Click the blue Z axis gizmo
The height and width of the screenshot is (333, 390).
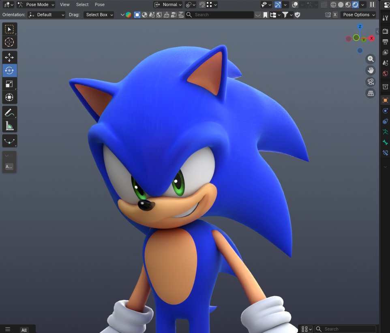tap(360, 26)
